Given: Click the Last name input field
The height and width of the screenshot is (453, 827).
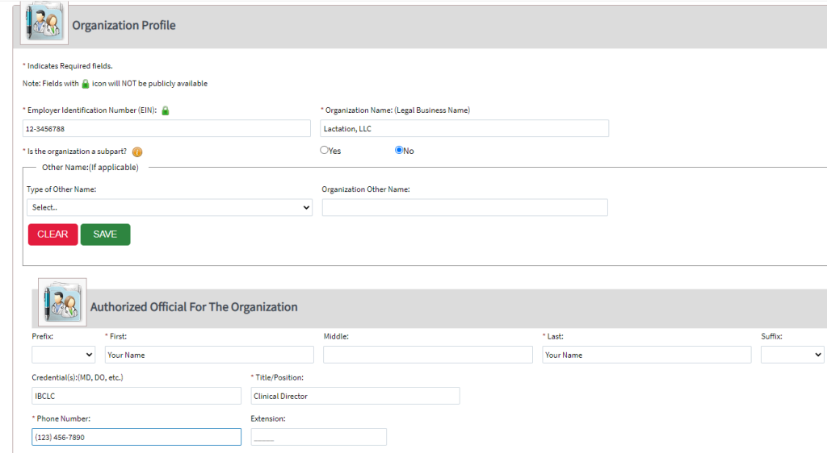Looking at the screenshot, I should [646, 355].
